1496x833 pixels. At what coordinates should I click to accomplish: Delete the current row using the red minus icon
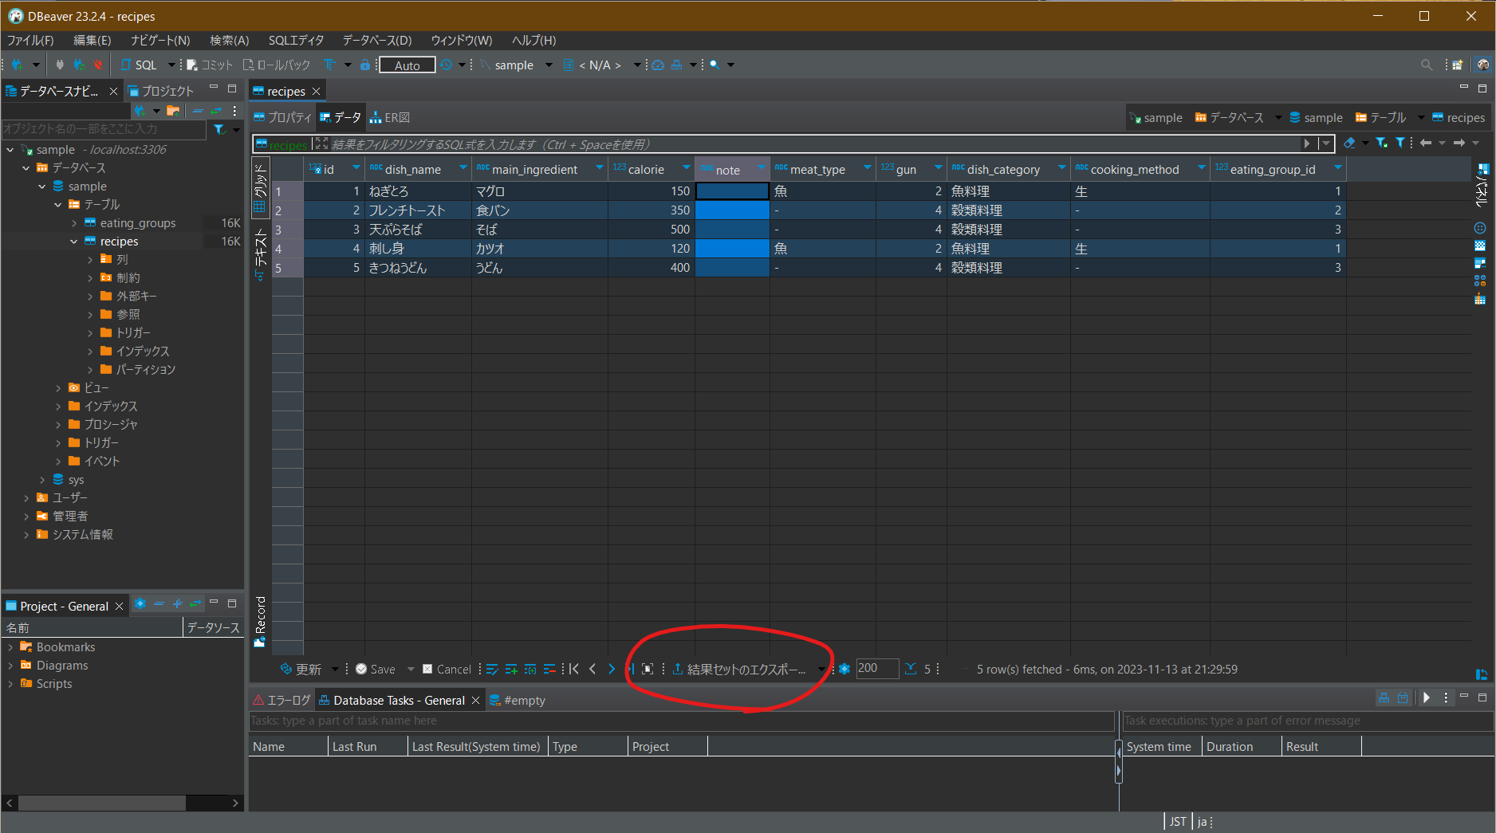(x=549, y=669)
